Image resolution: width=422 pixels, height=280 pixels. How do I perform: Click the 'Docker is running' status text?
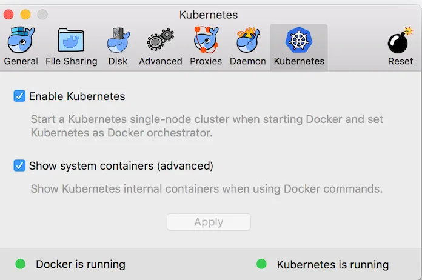point(81,264)
